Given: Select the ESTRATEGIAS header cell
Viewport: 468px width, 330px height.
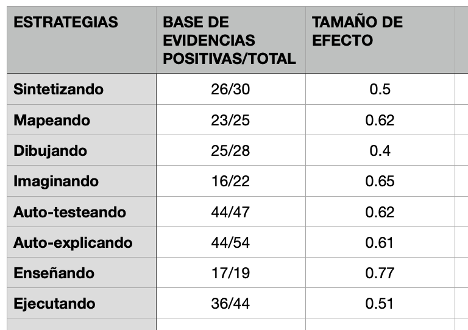Looking at the screenshot, I should [x=66, y=23].
